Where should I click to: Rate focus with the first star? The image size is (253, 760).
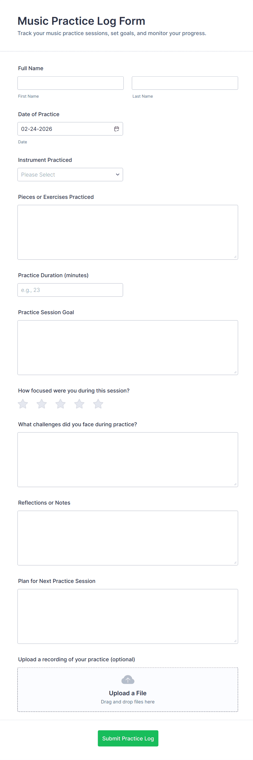tap(23, 404)
